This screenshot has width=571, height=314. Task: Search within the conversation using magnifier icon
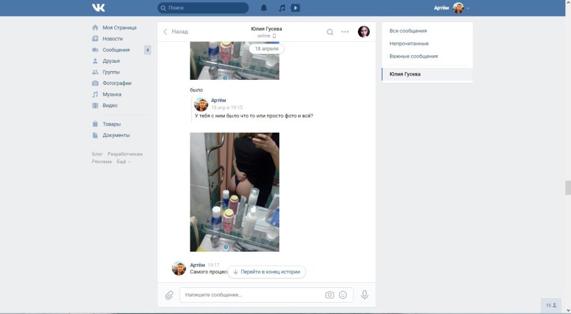click(x=330, y=32)
